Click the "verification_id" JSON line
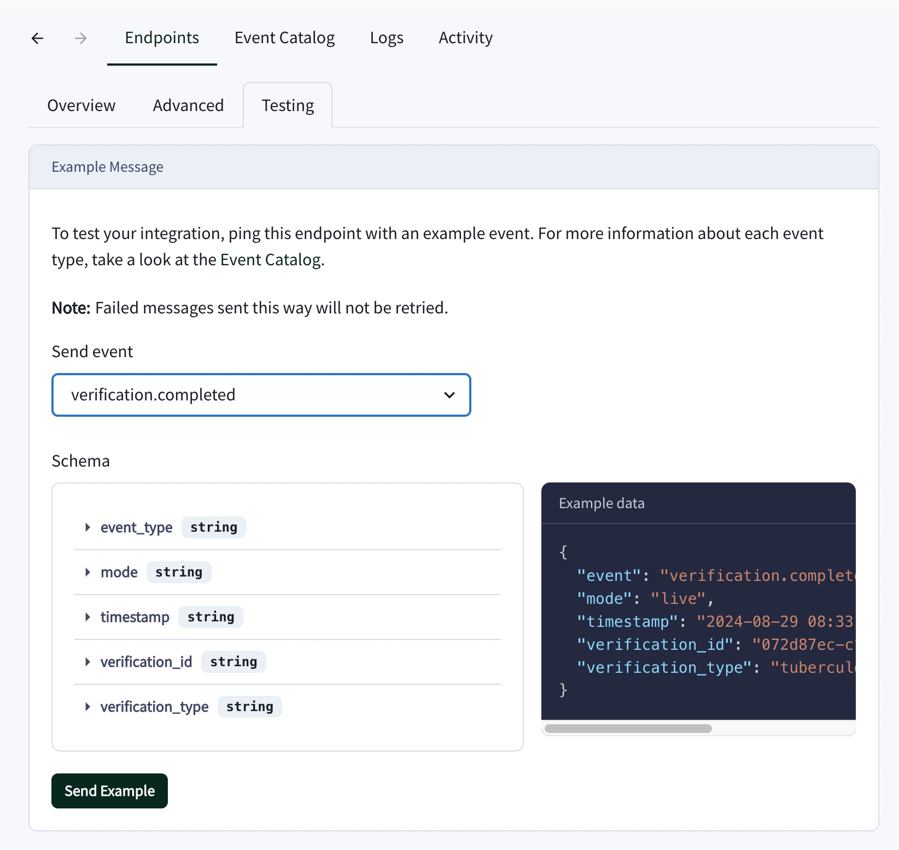Image resolution: width=899 pixels, height=850 pixels. [715, 644]
